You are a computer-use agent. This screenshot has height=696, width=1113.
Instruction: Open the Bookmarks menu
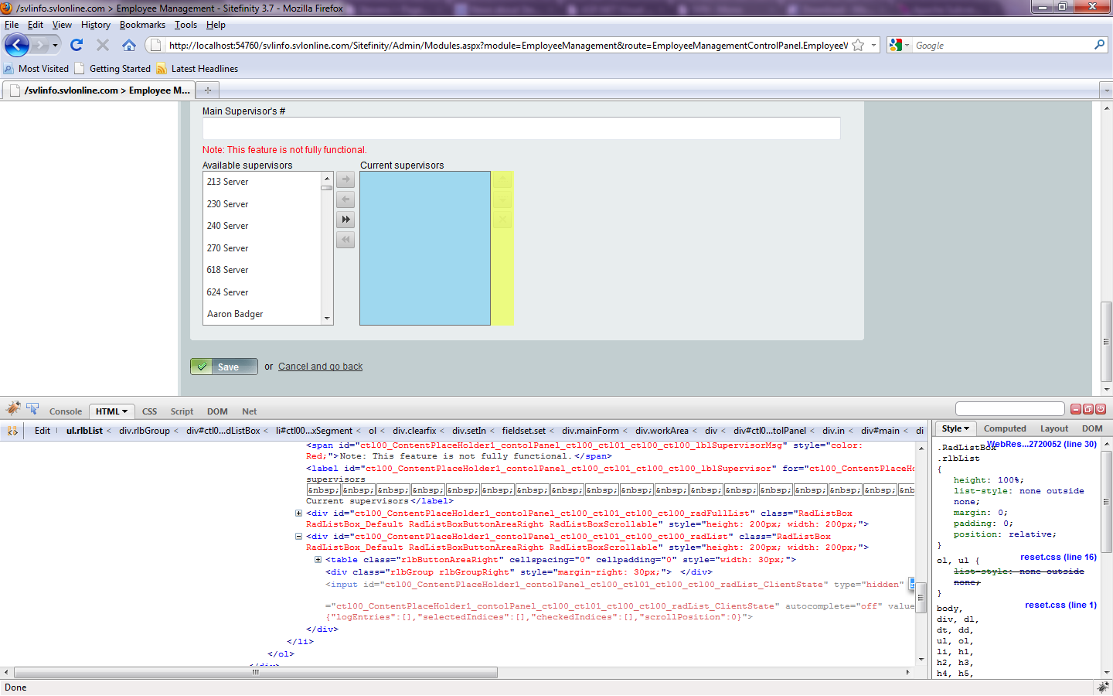click(142, 25)
